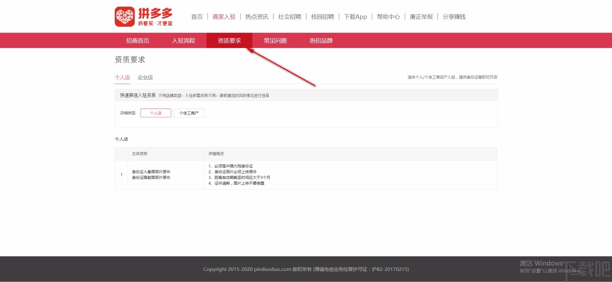This screenshot has width=612, height=282.
Task: Open 热招品牌 menu item
Action: click(321, 41)
